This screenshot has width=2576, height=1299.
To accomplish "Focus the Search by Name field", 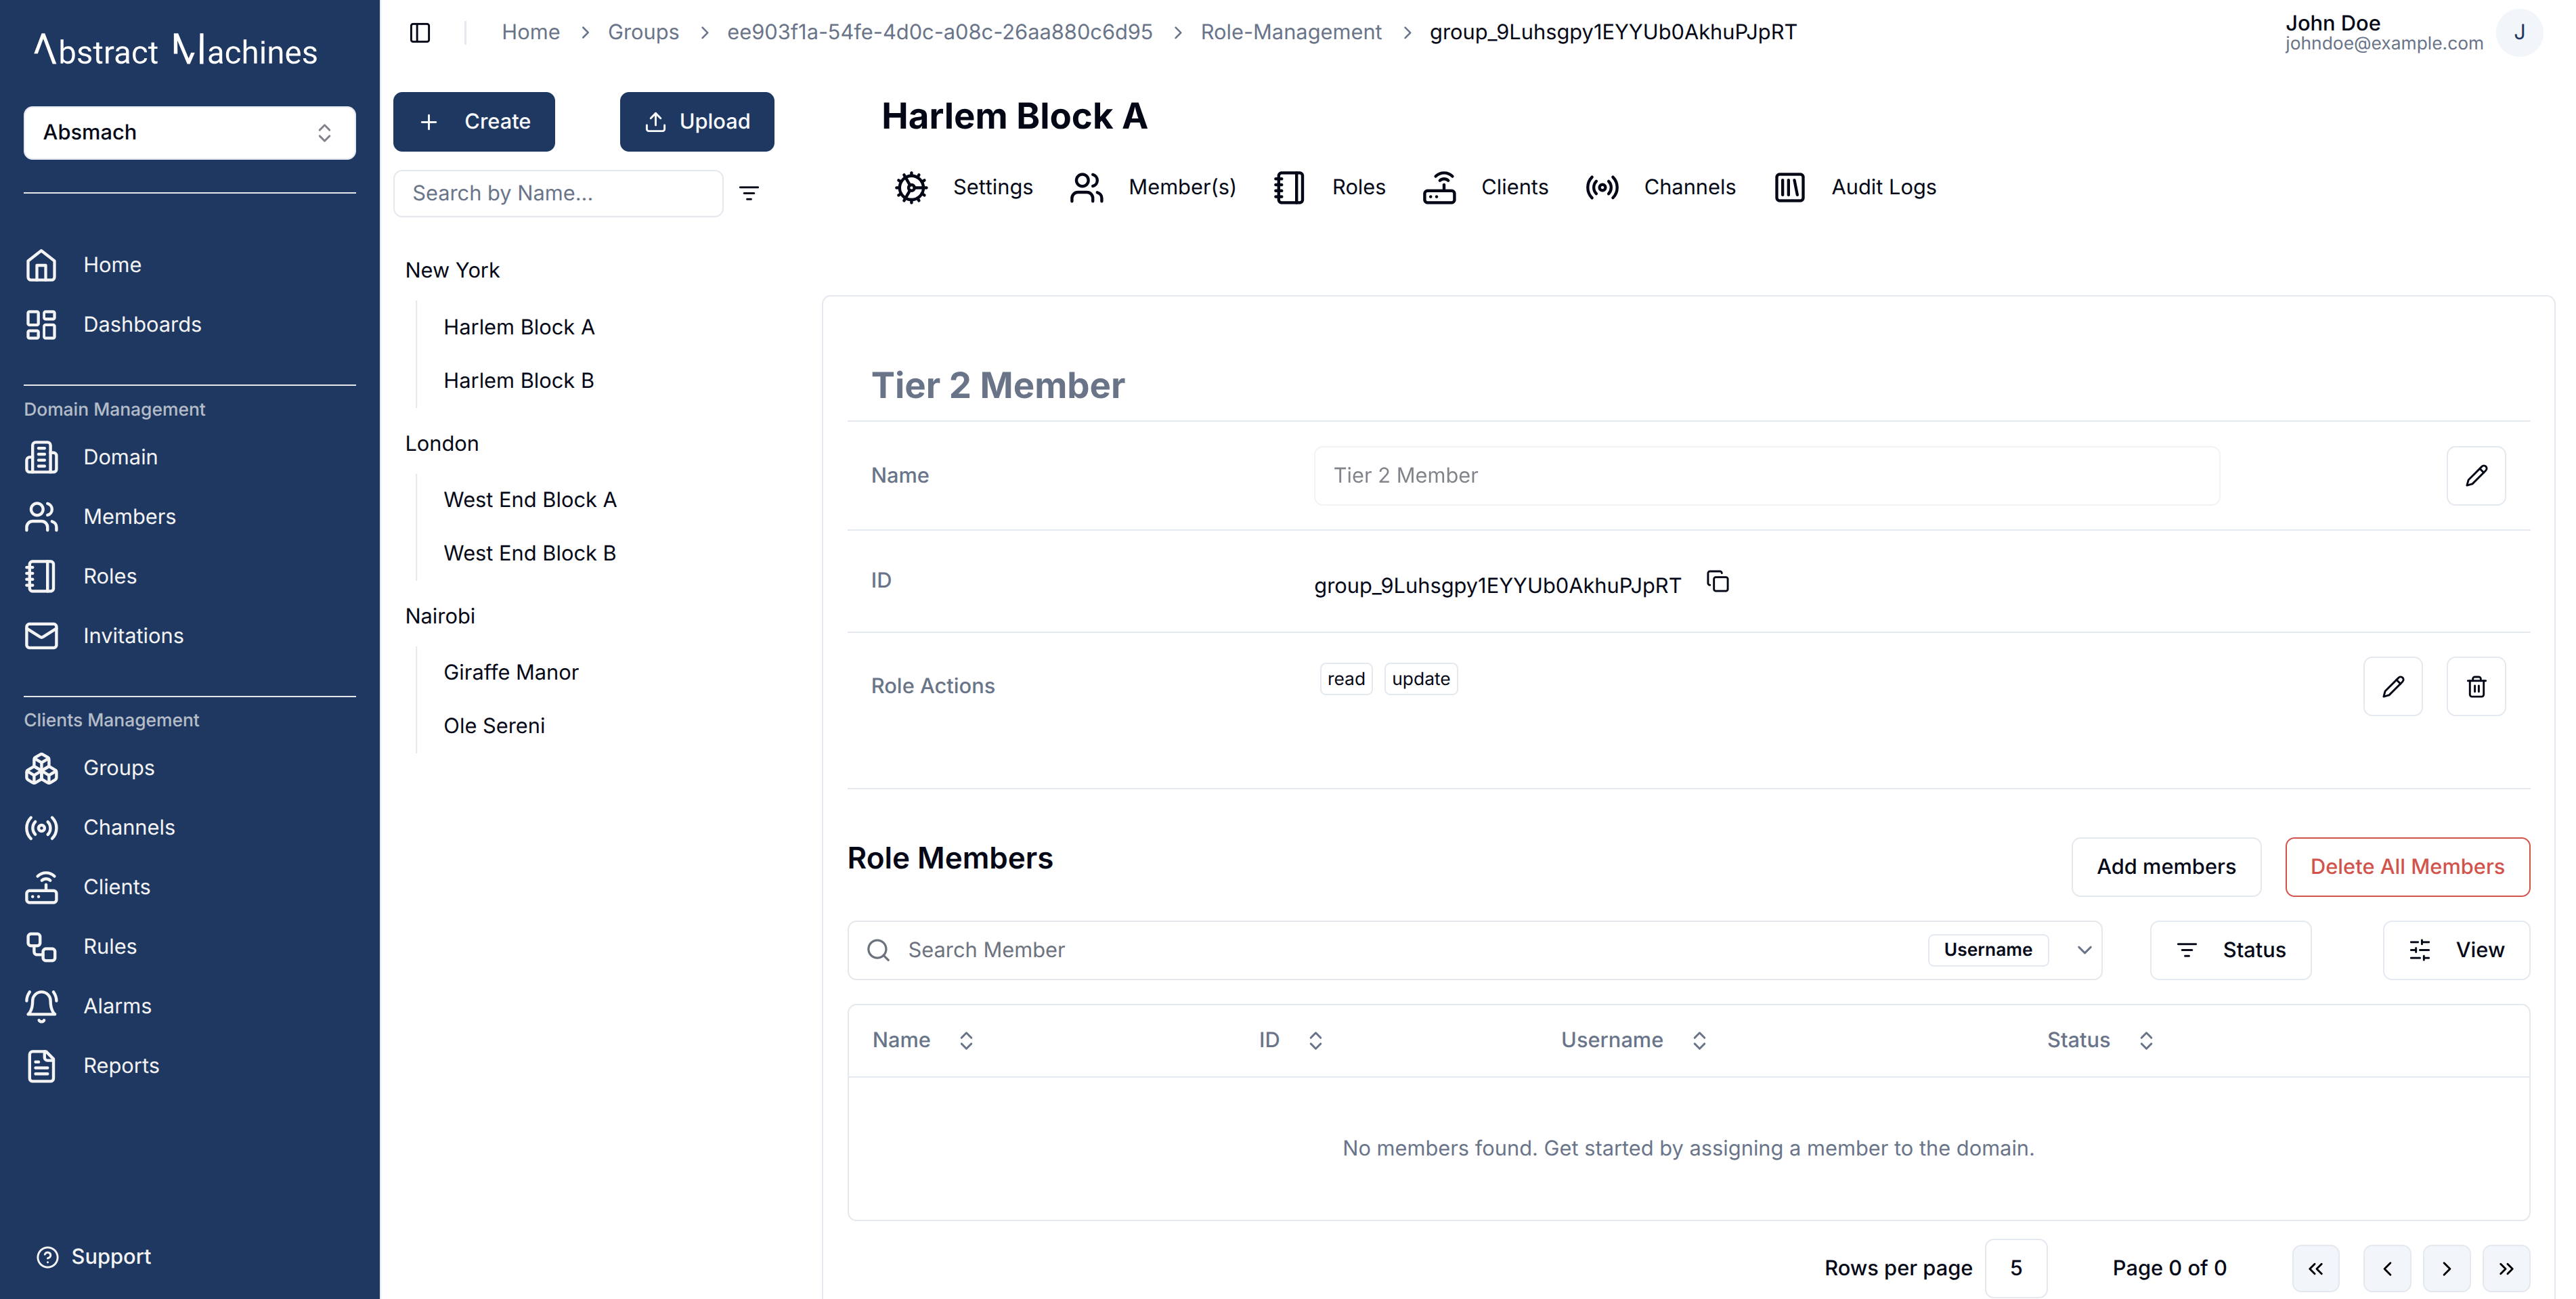I will tap(558, 193).
